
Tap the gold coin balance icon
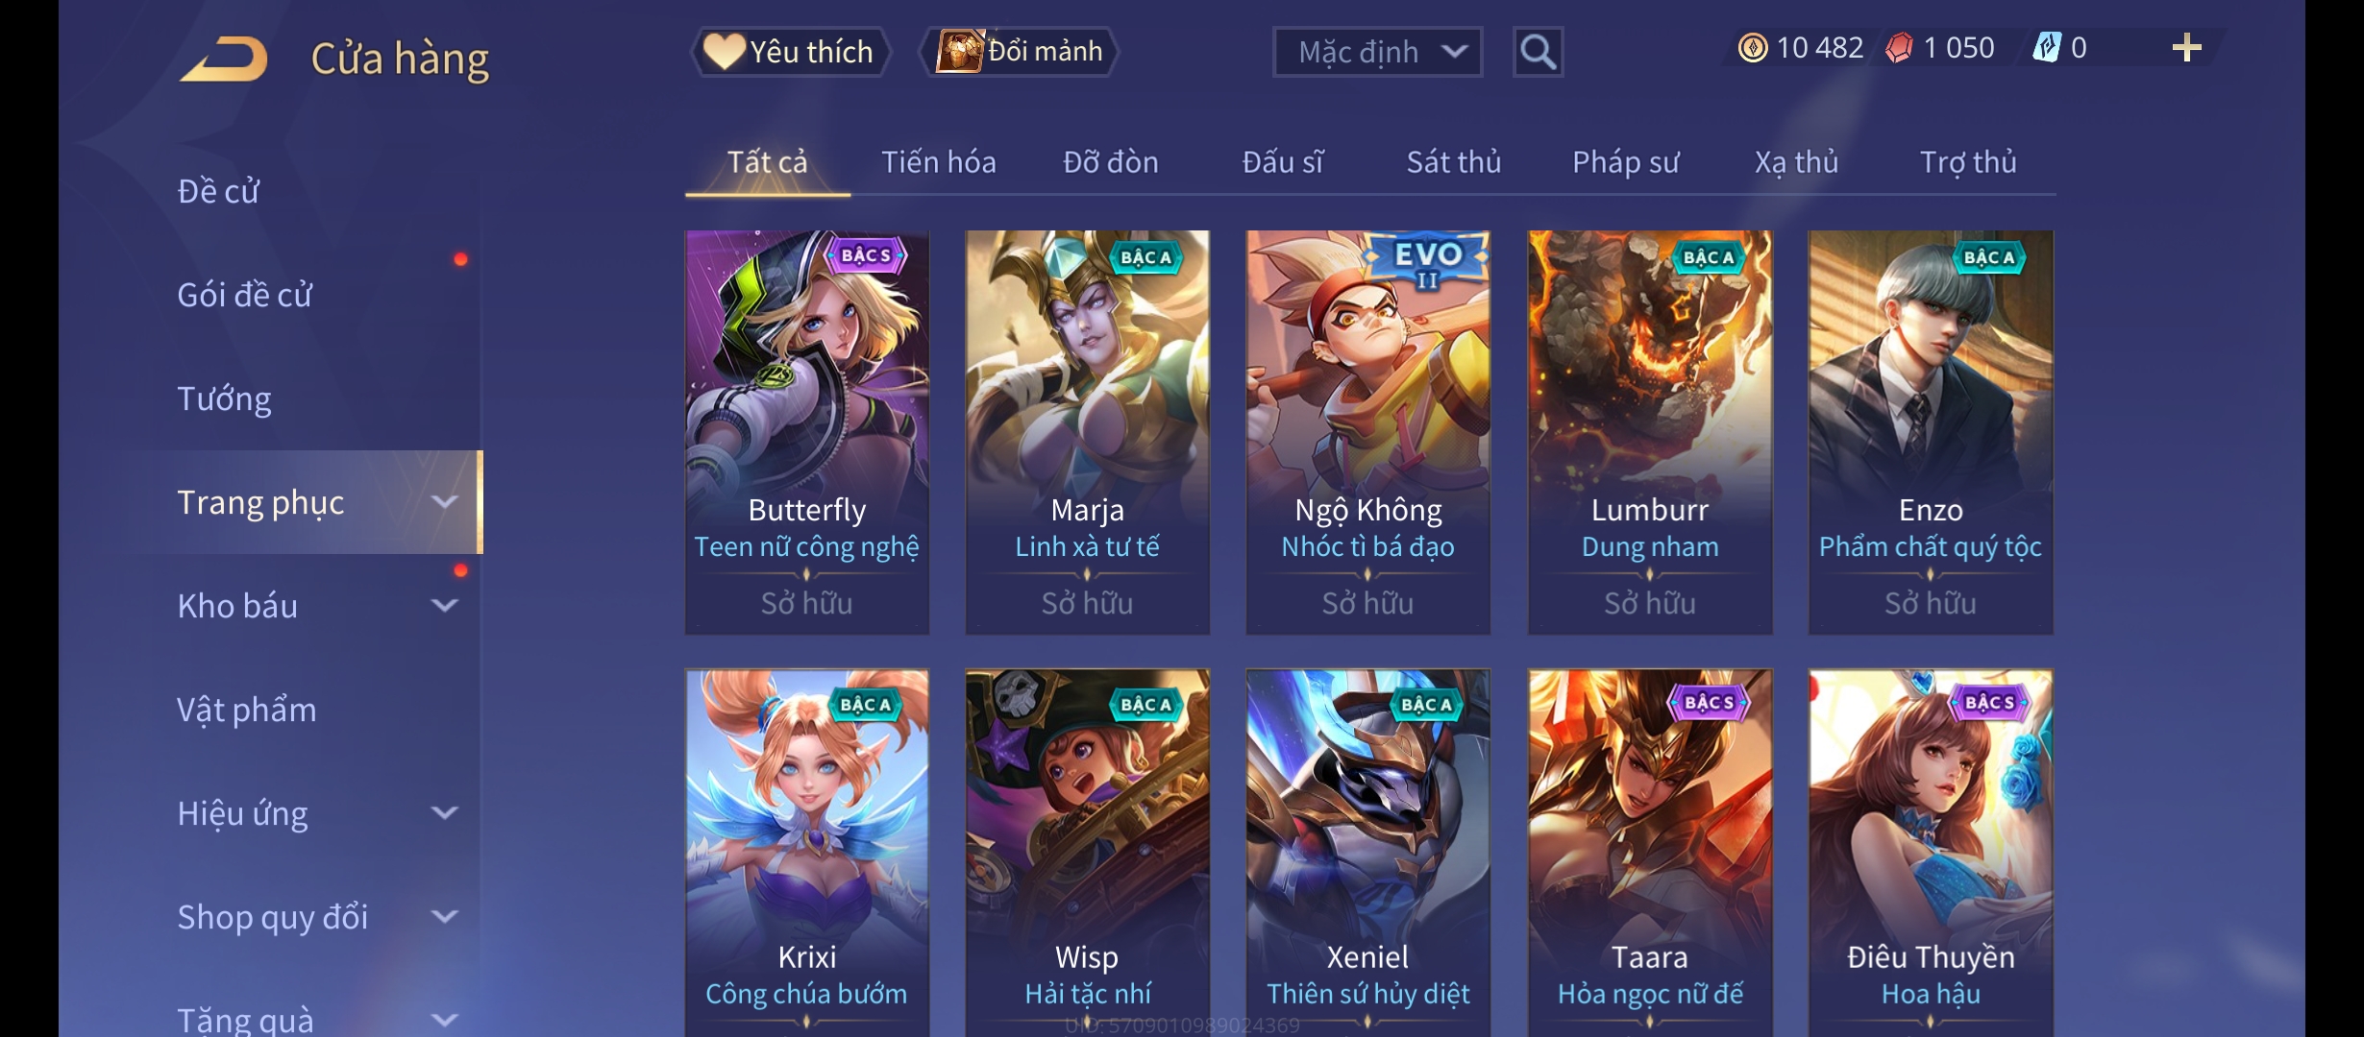[1753, 48]
